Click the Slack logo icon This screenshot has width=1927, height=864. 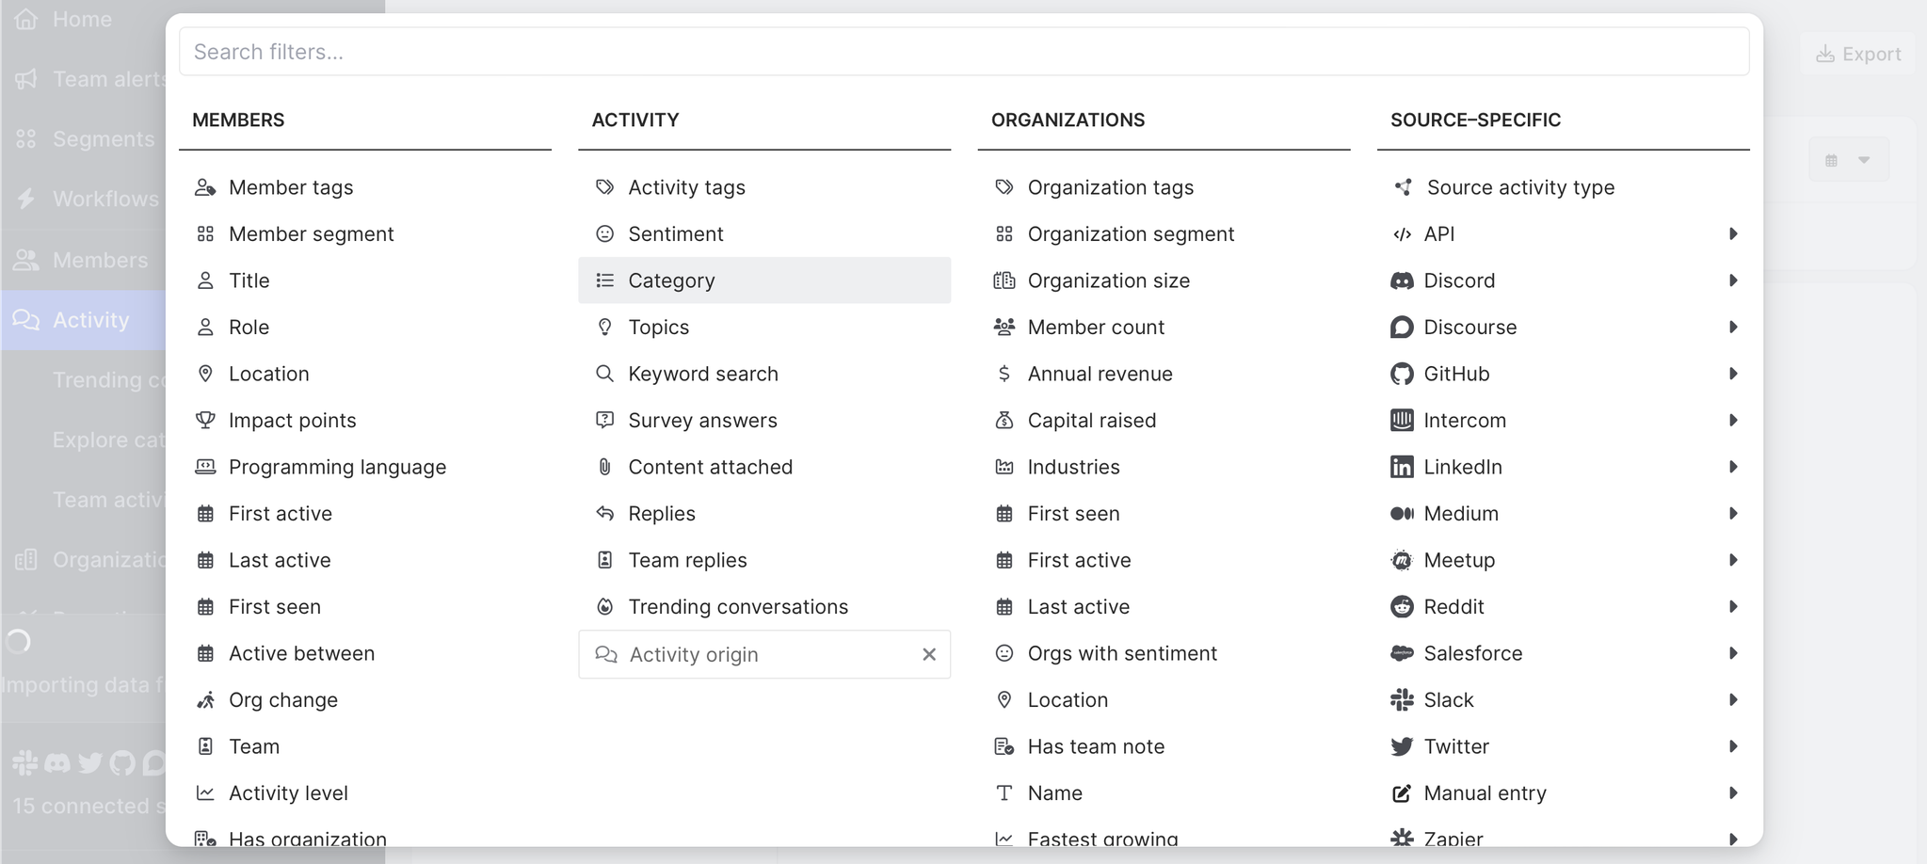pyautogui.click(x=1402, y=700)
